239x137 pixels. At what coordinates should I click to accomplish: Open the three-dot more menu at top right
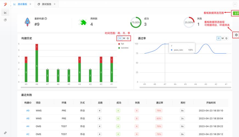[235, 4]
